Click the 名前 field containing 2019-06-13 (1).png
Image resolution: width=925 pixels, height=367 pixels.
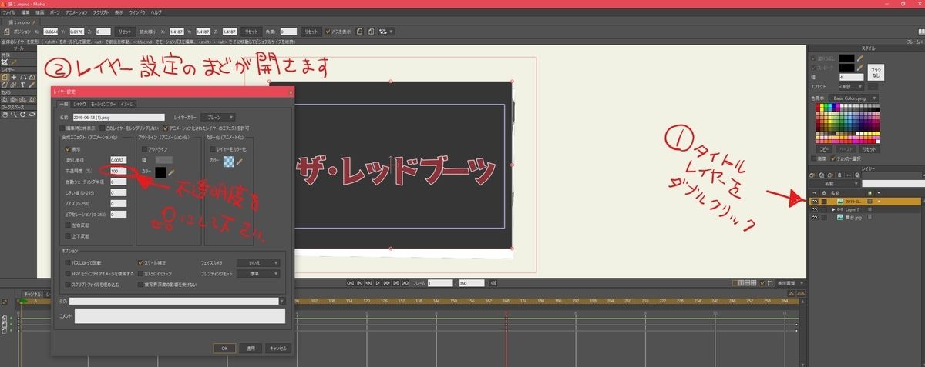[x=119, y=117]
